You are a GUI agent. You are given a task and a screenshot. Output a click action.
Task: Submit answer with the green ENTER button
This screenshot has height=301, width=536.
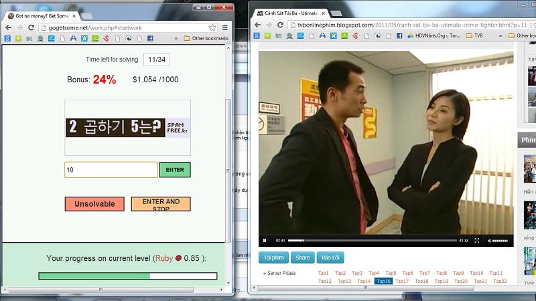pyautogui.click(x=175, y=170)
